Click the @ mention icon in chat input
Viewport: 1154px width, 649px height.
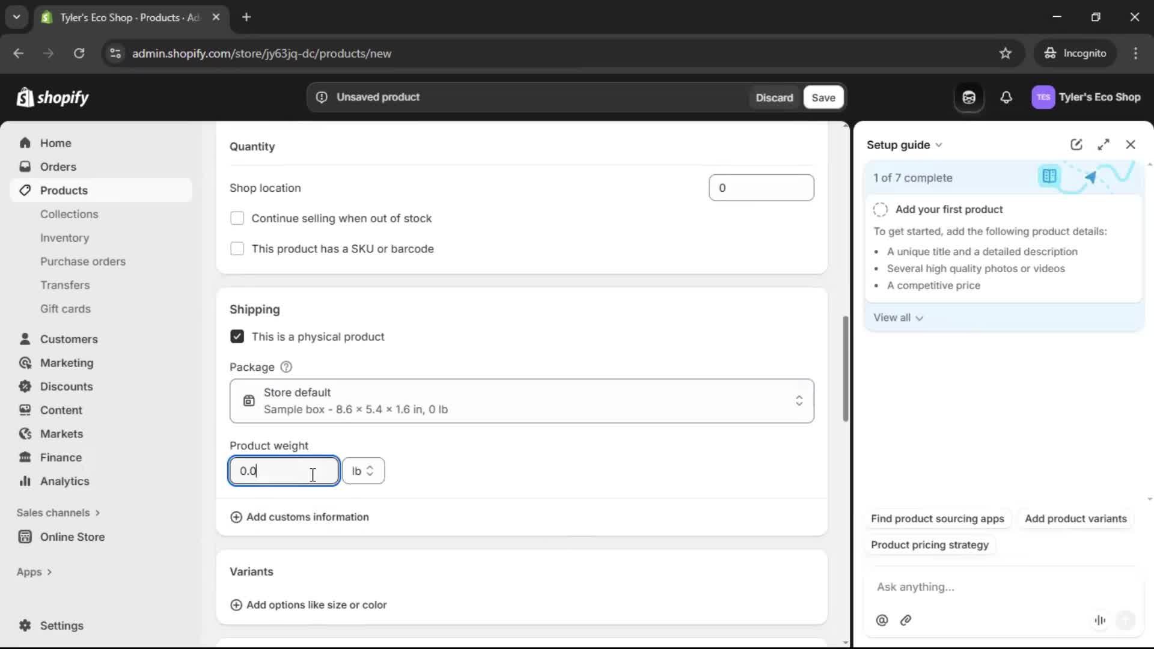pos(882,620)
